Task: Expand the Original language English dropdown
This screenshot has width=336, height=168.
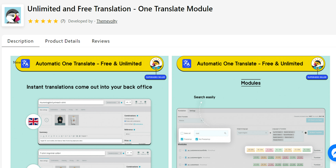Action: [253, 133]
